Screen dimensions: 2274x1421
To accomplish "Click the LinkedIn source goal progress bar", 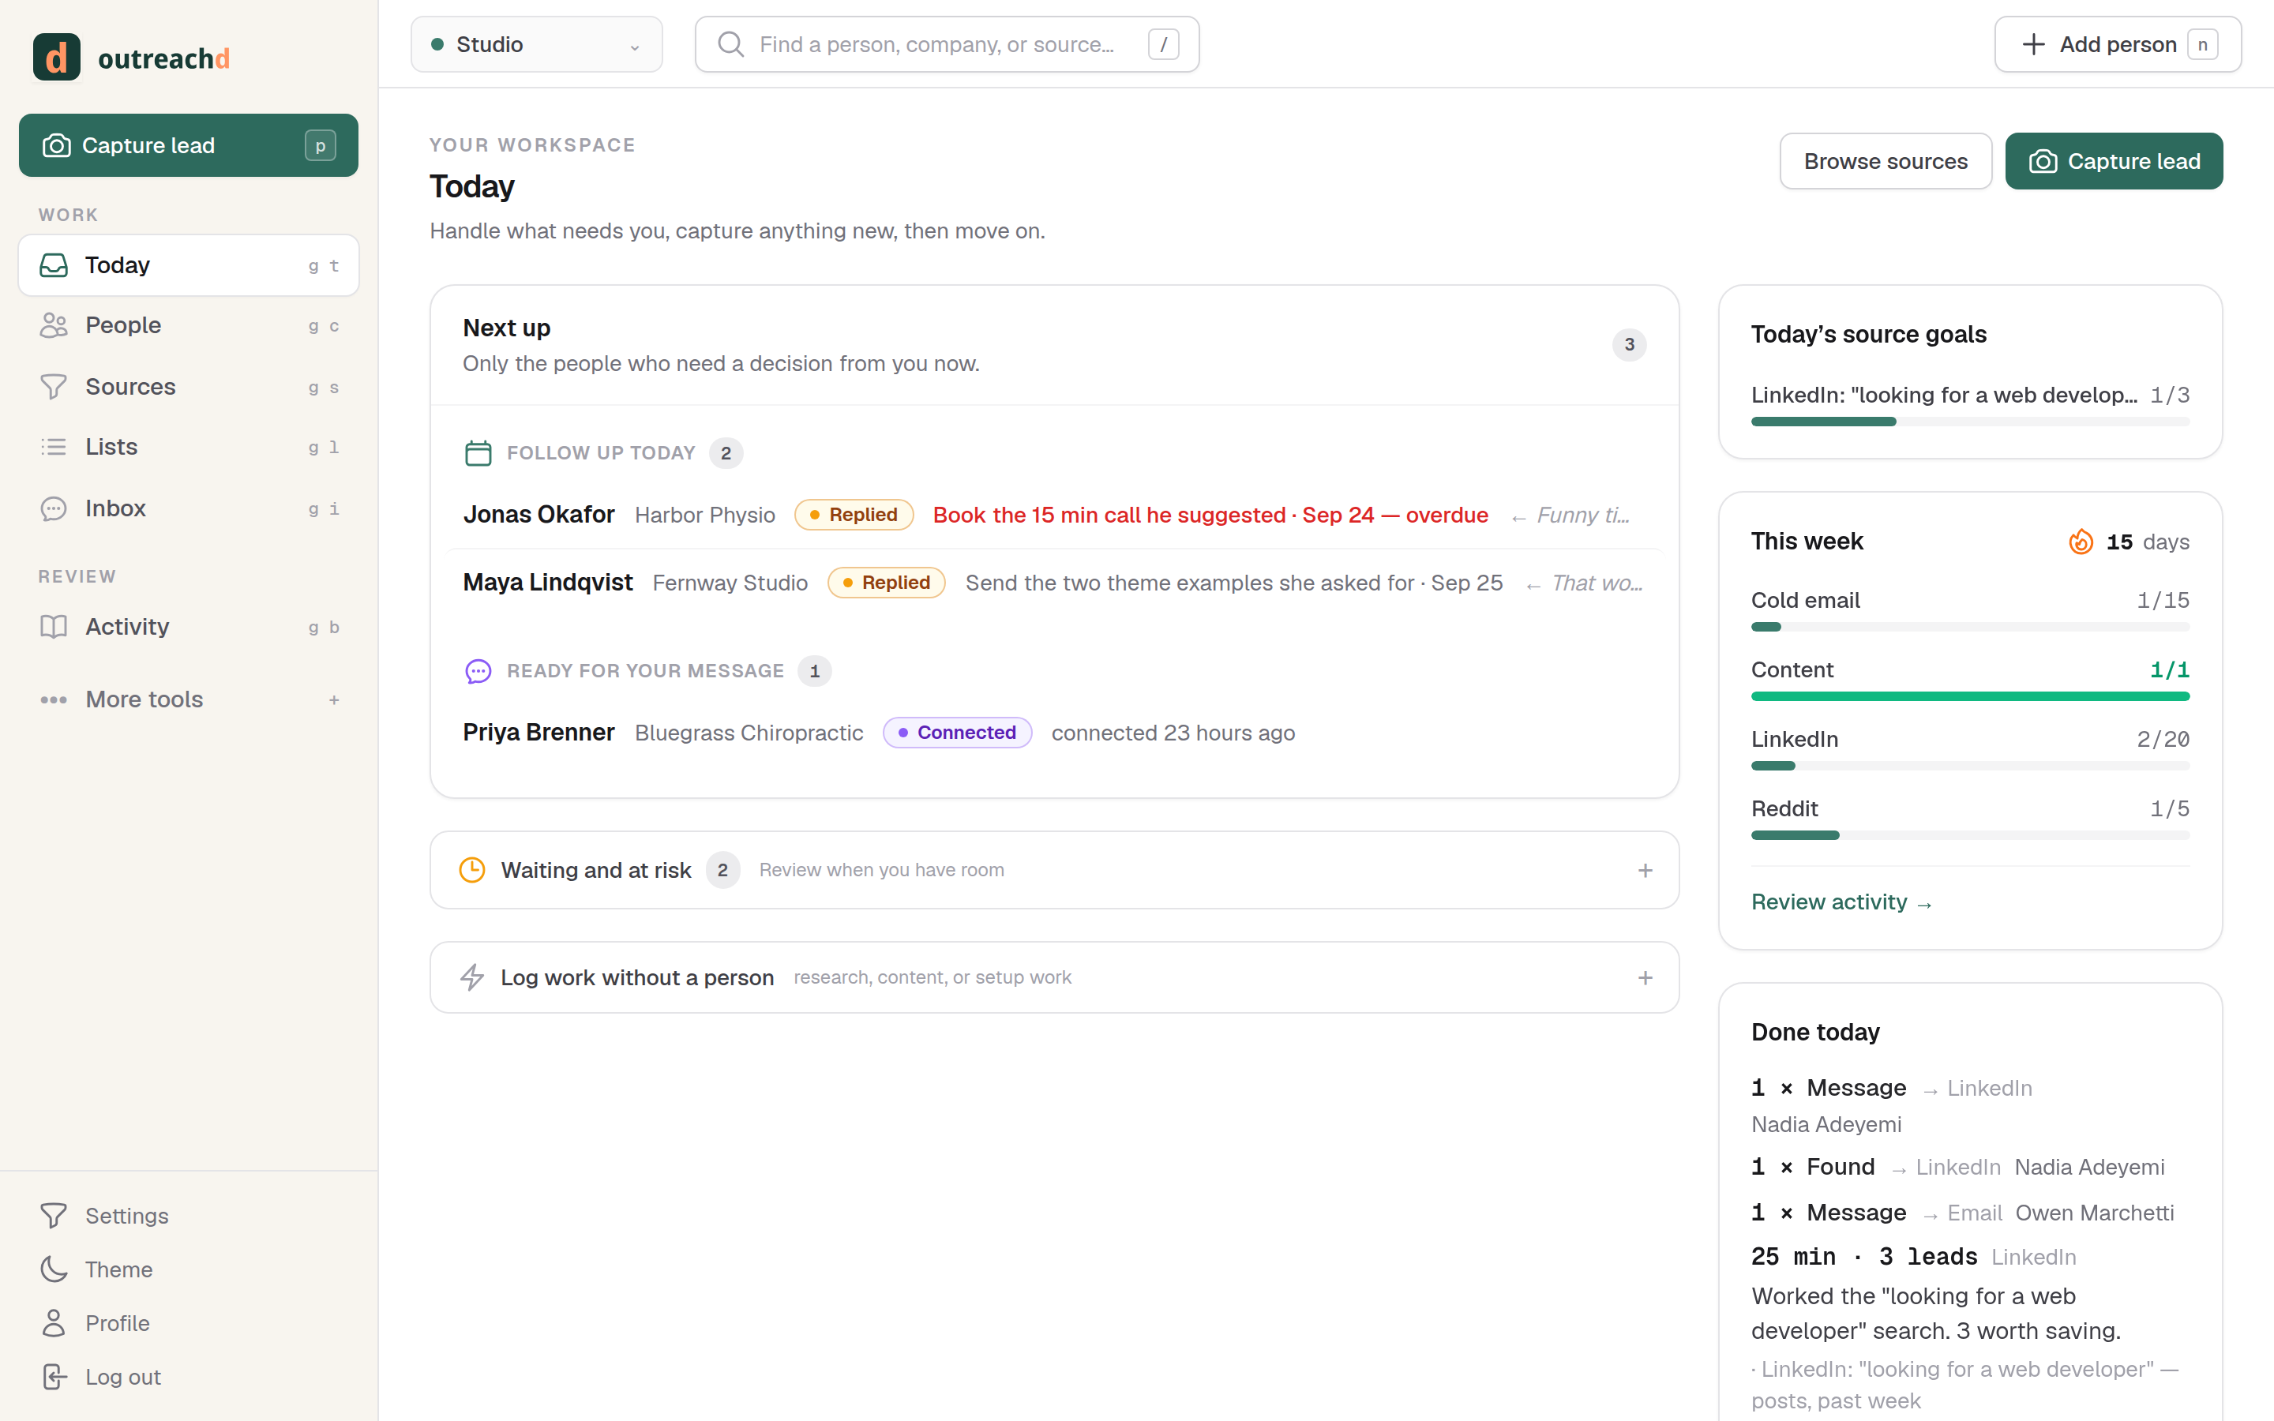I will (x=1969, y=422).
